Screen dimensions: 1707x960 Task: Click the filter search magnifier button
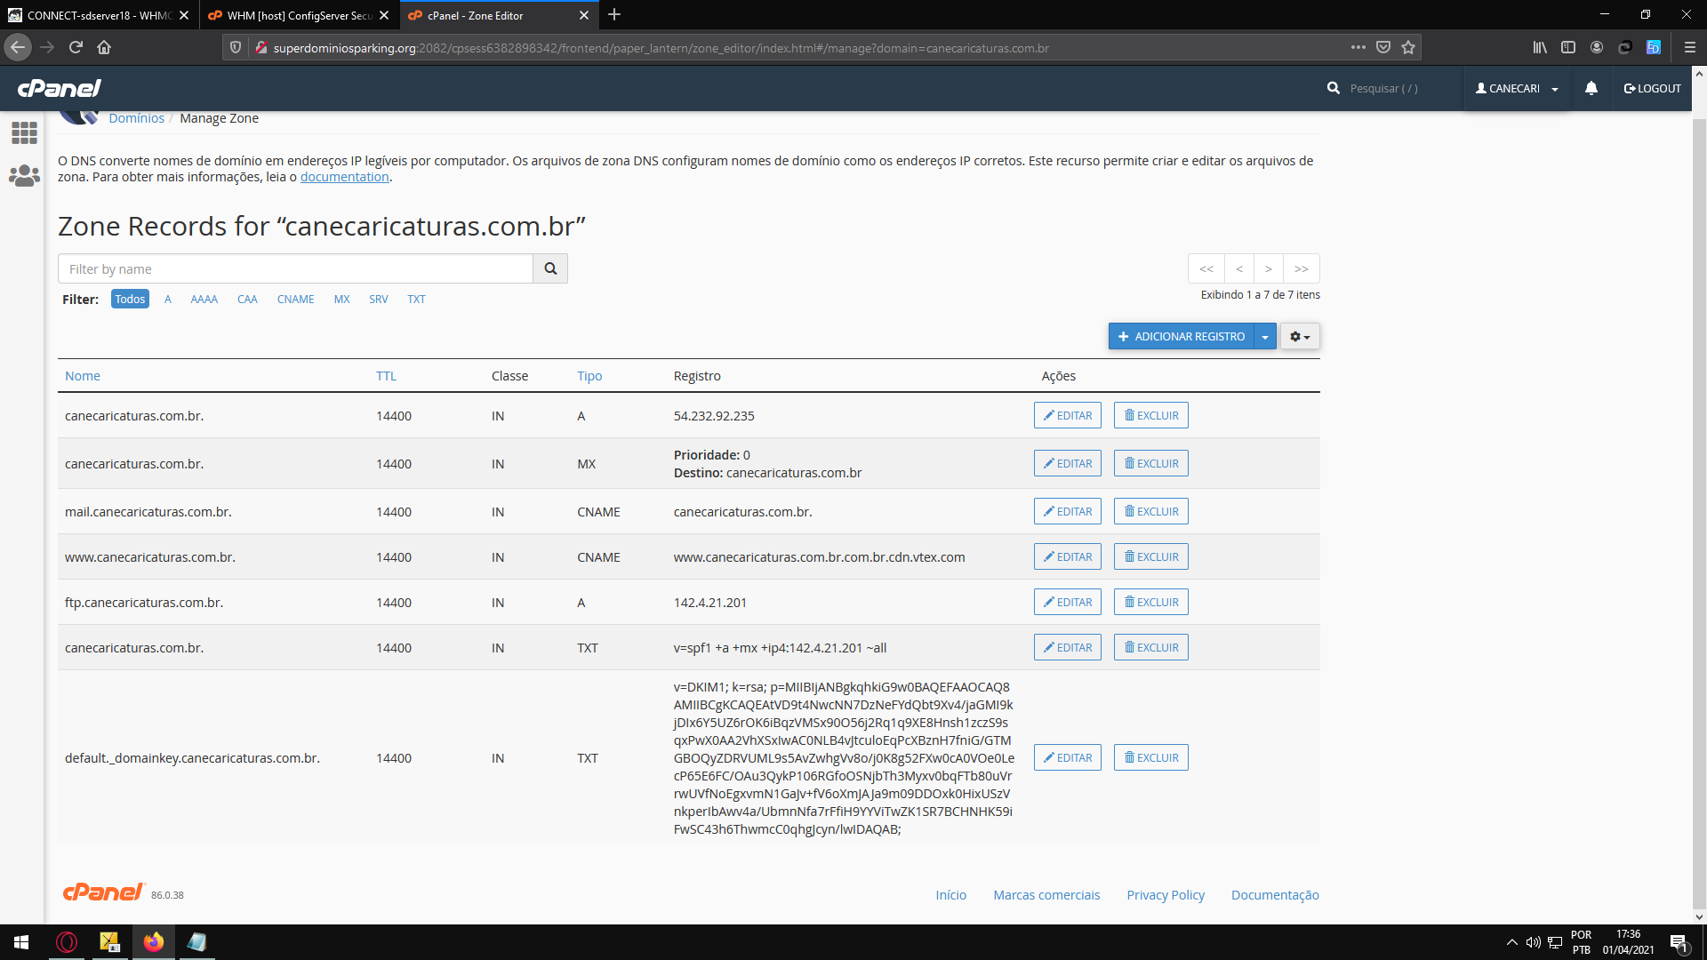550,268
